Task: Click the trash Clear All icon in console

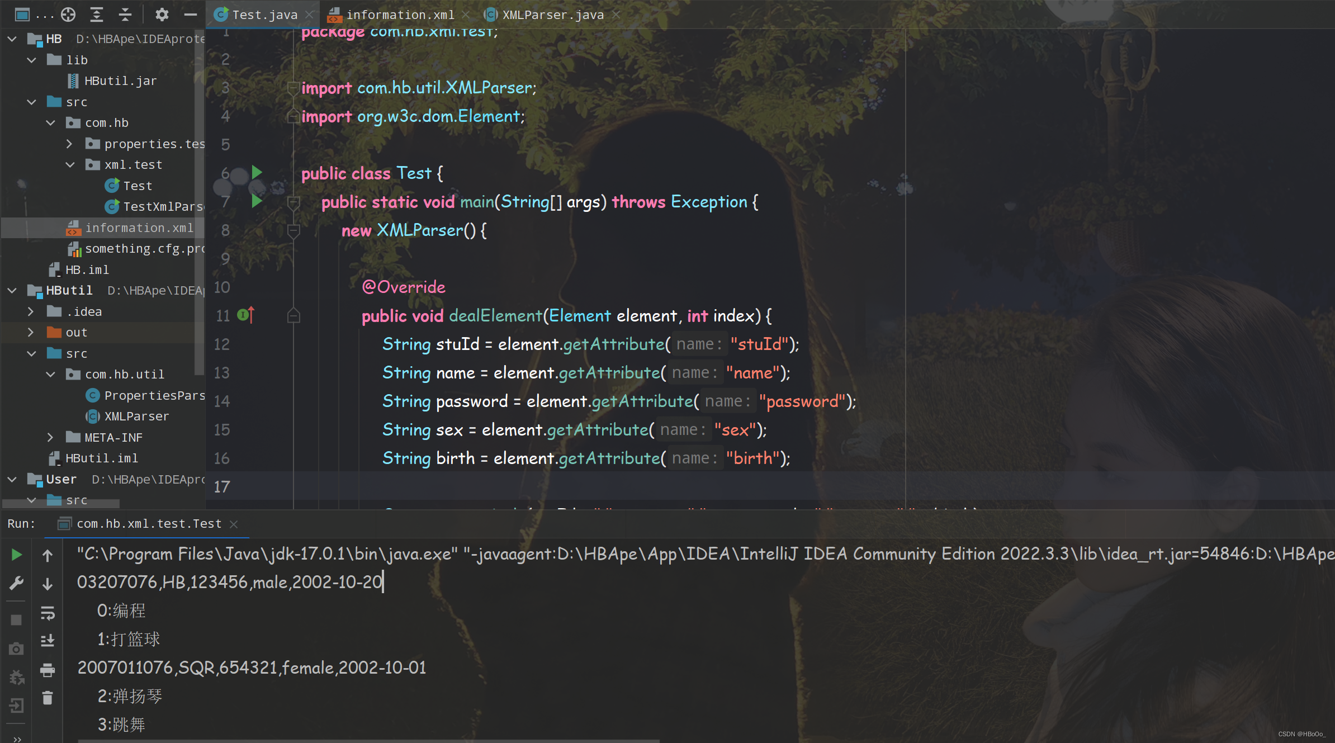Action: [x=48, y=698]
